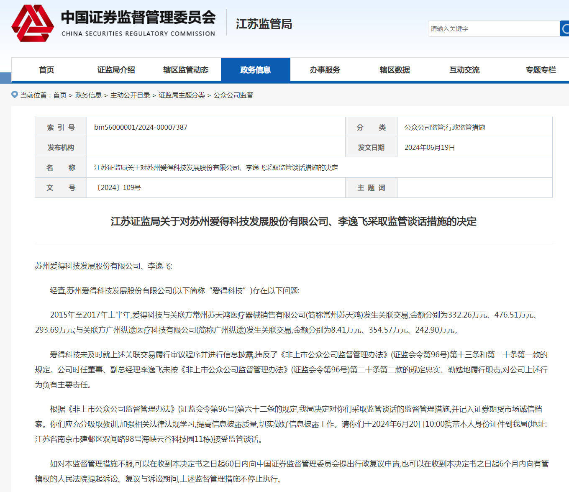
Task: Click paragraph starting 经查,苏州爱得科技
Action: click(x=175, y=291)
